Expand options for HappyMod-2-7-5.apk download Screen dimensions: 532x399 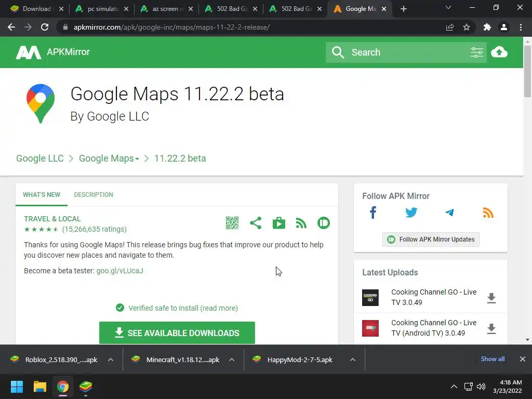(353, 360)
